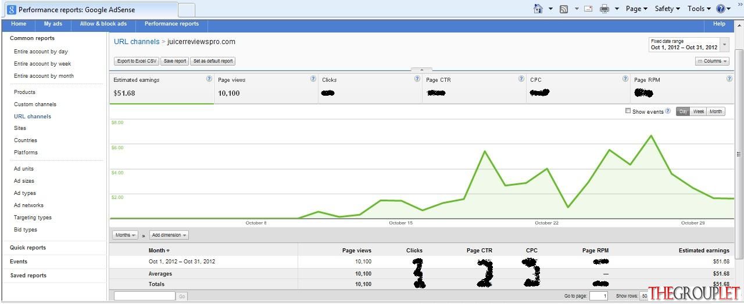Open the Months dimension dropdown

click(x=126, y=235)
